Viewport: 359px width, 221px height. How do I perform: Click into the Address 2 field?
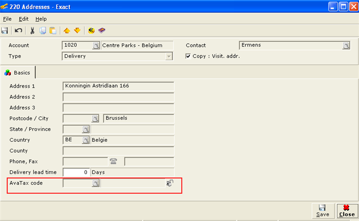(x=118, y=97)
